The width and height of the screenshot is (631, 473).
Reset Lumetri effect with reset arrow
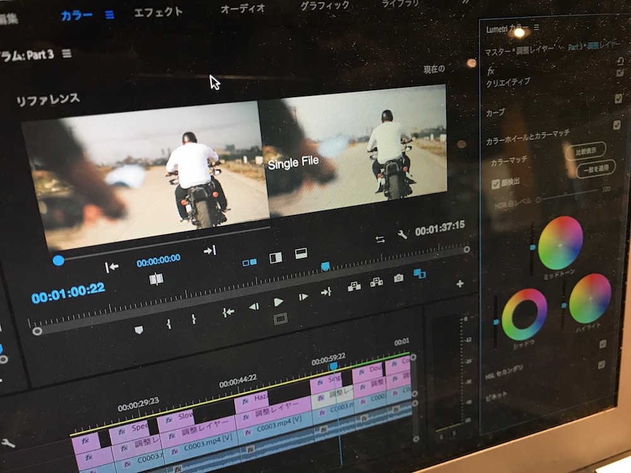pyautogui.click(x=620, y=61)
